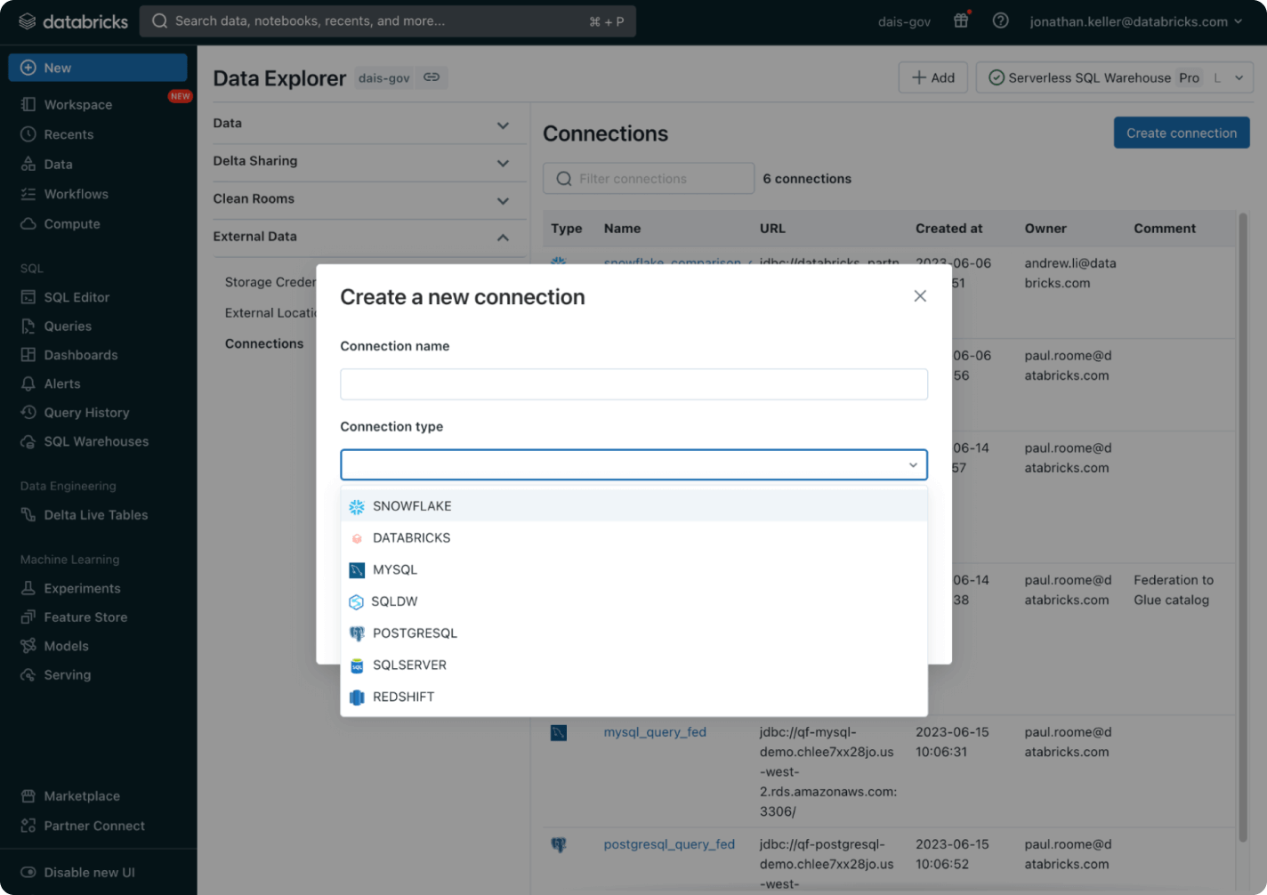Open the mysql_query_fed connection link
Image resolution: width=1267 pixels, height=895 pixels.
(x=655, y=732)
